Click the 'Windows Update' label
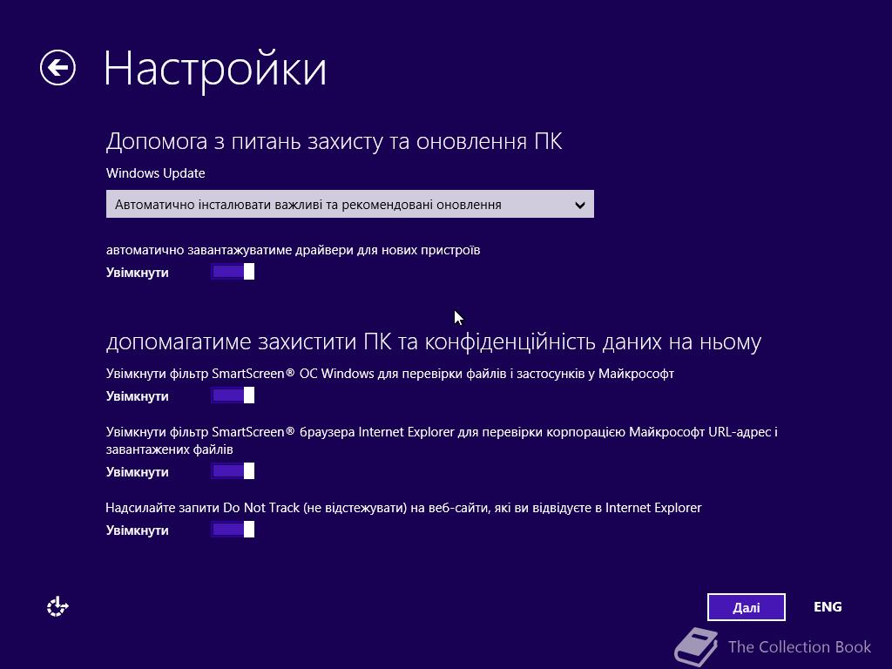This screenshot has width=892, height=669. click(x=155, y=173)
